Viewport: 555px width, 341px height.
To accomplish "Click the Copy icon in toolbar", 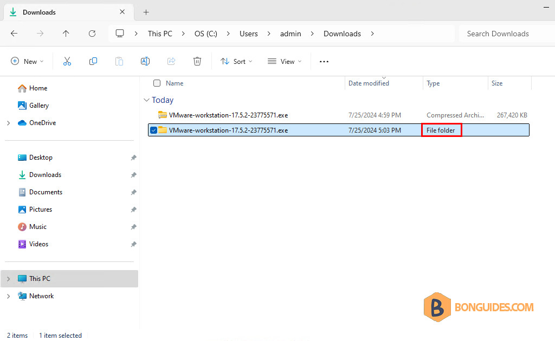I will pyautogui.click(x=93, y=62).
